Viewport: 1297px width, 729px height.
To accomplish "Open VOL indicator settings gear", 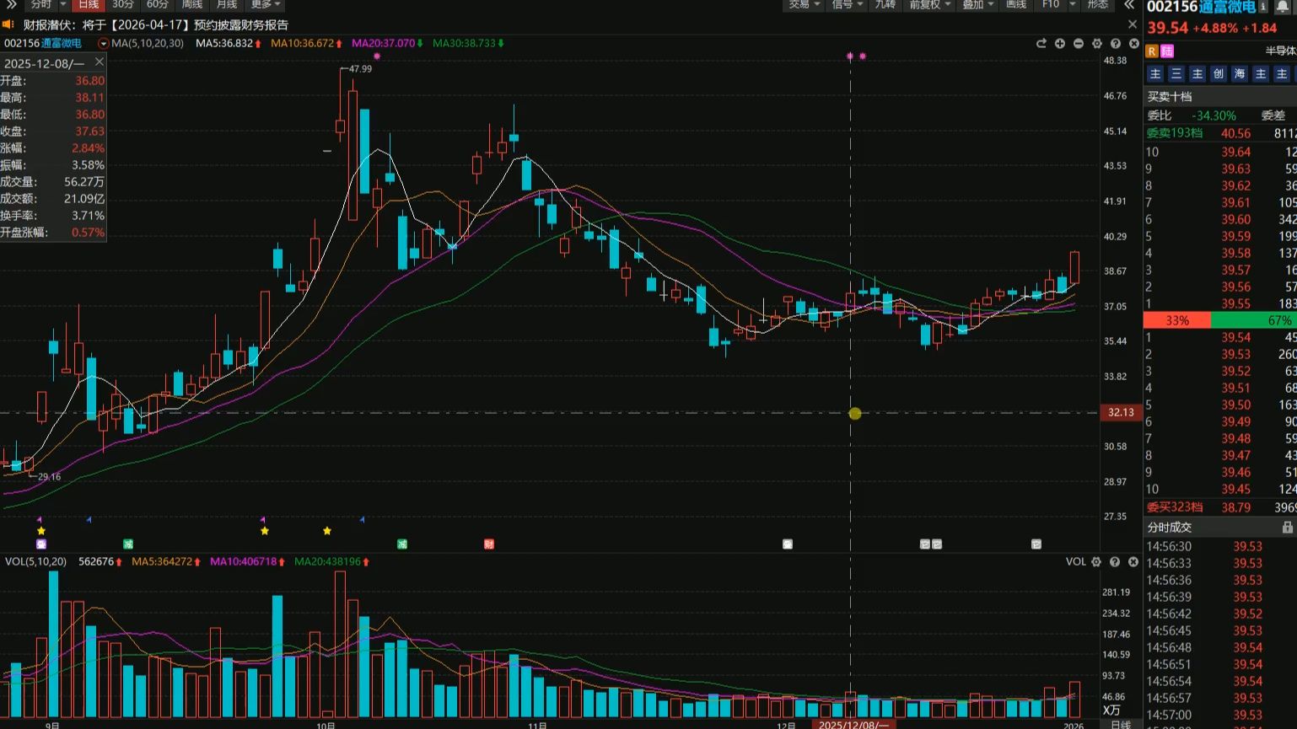I will point(1096,561).
